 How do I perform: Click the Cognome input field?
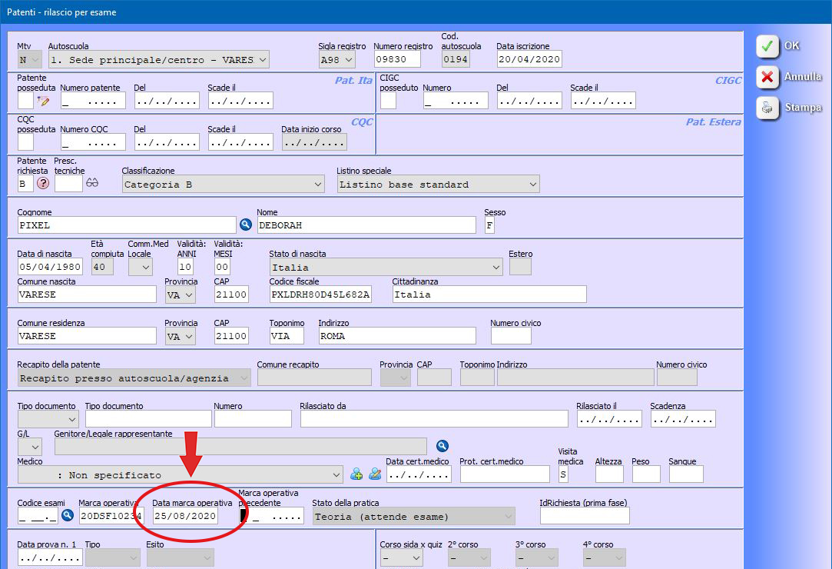127,225
